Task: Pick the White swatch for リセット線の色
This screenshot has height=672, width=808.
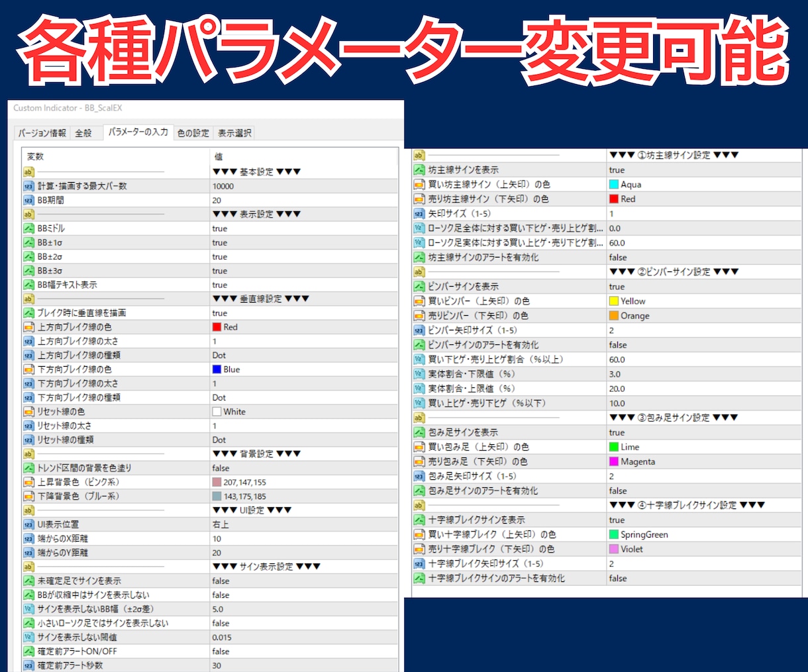Action: (217, 412)
